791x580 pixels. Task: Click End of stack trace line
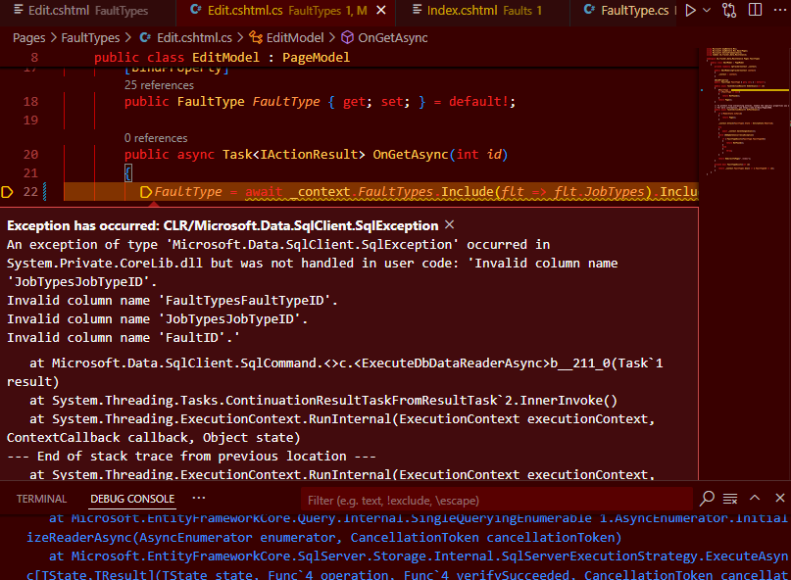(x=191, y=457)
